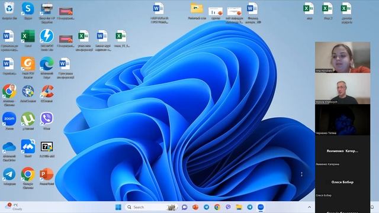Select Черненко Тетяна's video tile
The image size is (379, 213).
(342, 120)
